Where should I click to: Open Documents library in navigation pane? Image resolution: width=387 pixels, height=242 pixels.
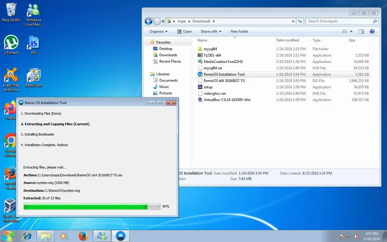(x=168, y=80)
